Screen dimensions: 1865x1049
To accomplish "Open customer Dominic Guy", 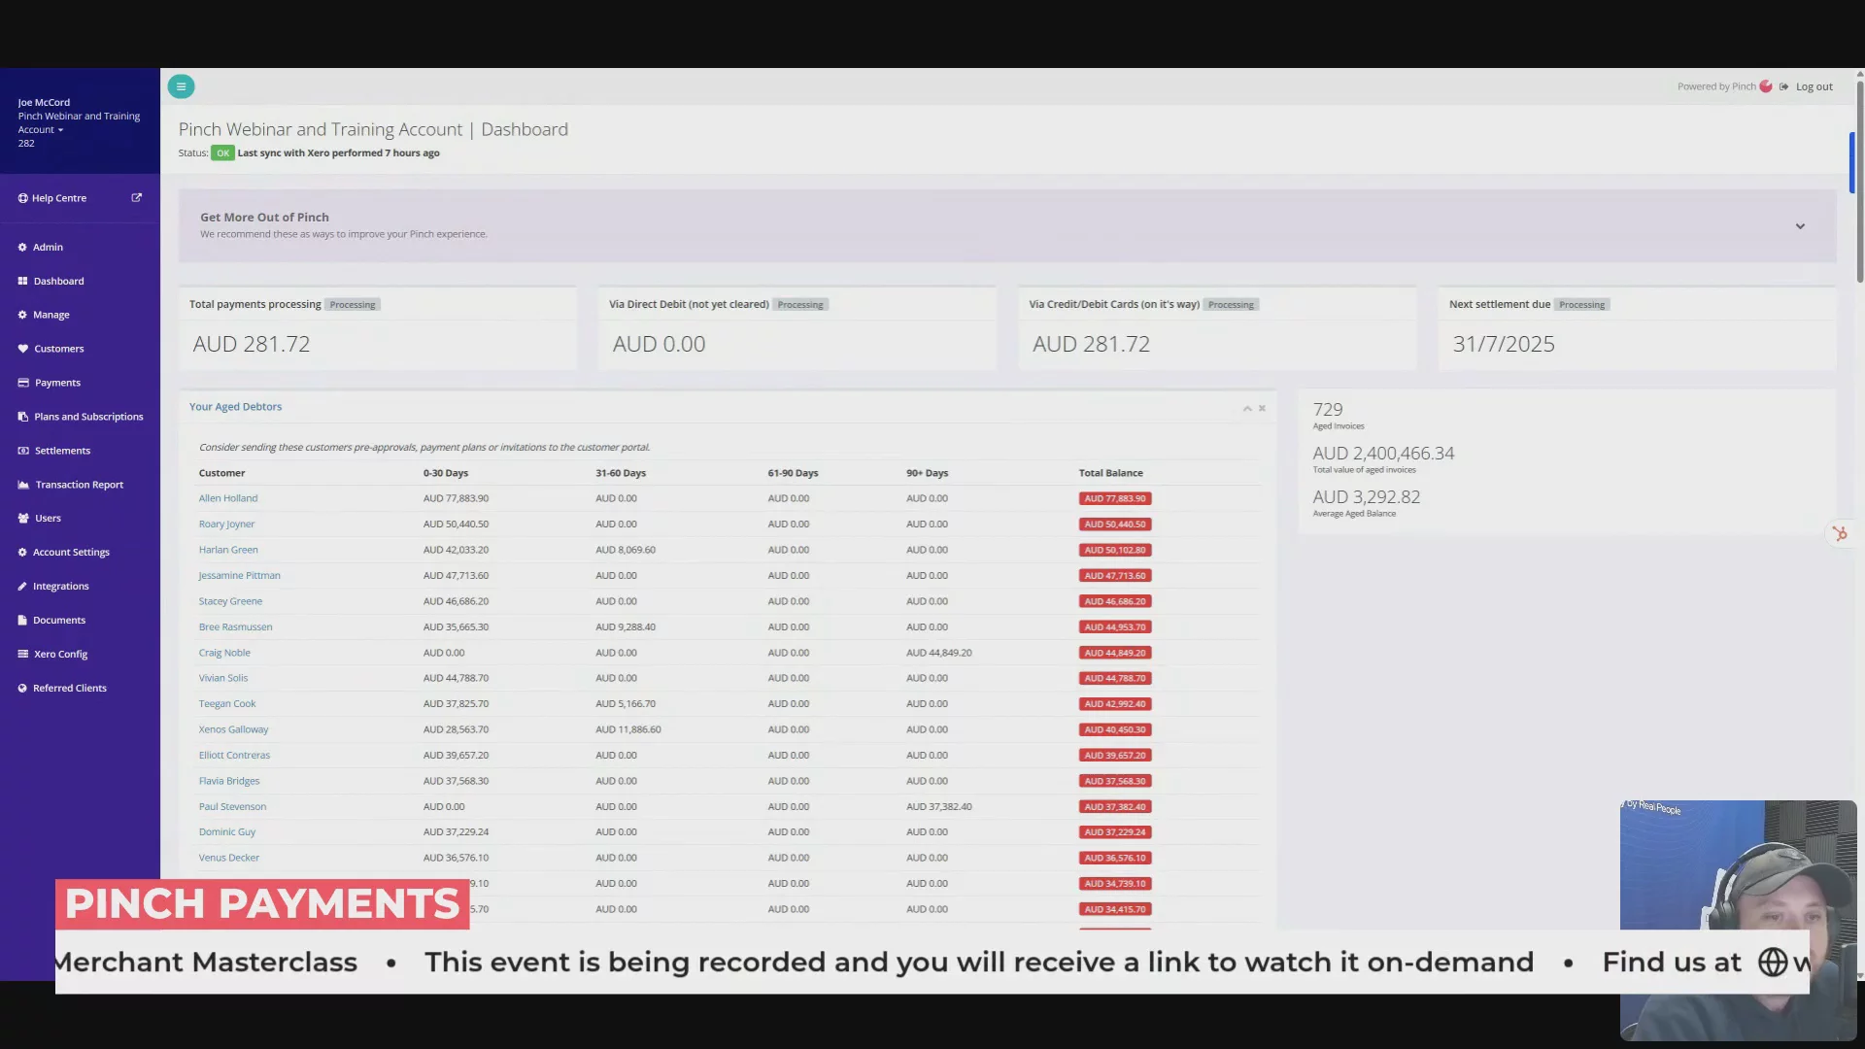I will click(227, 832).
